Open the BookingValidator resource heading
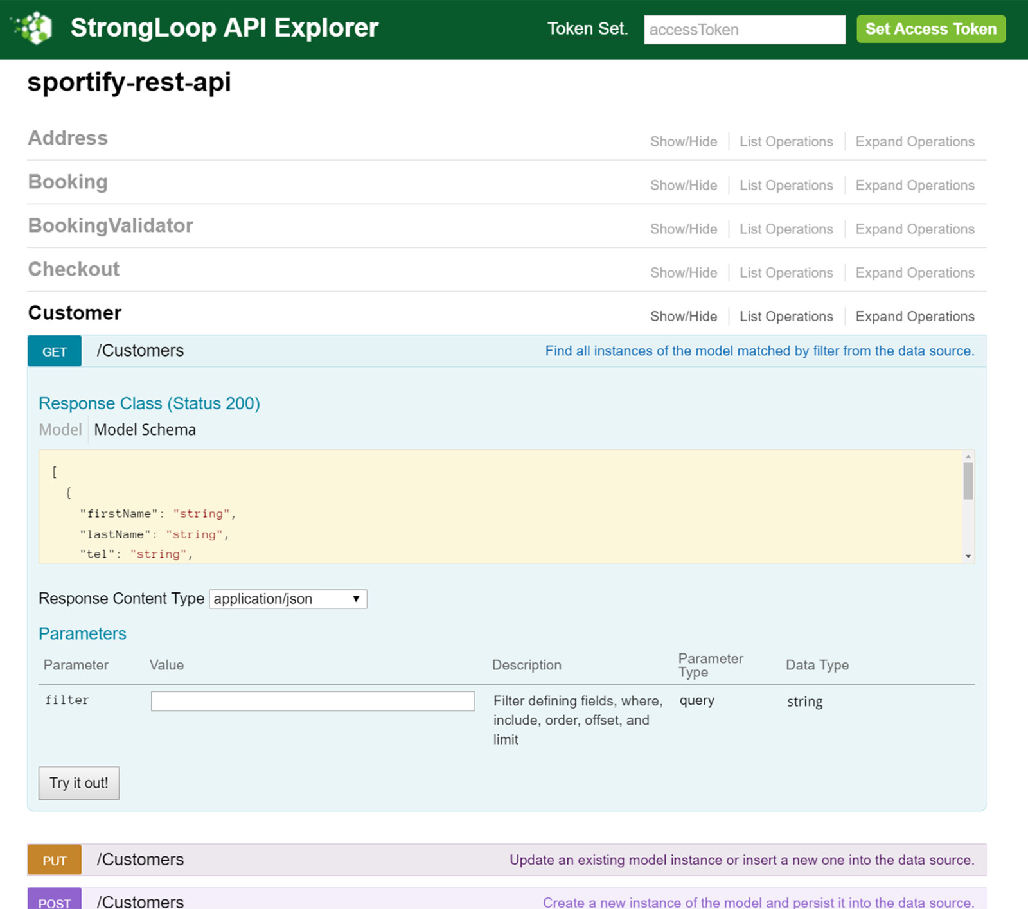The height and width of the screenshot is (909, 1028). (111, 225)
